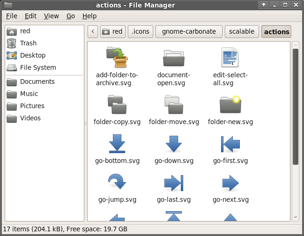Click the scalable path button
Image resolution: width=304 pixels, height=236 pixels.
tap(242, 31)
